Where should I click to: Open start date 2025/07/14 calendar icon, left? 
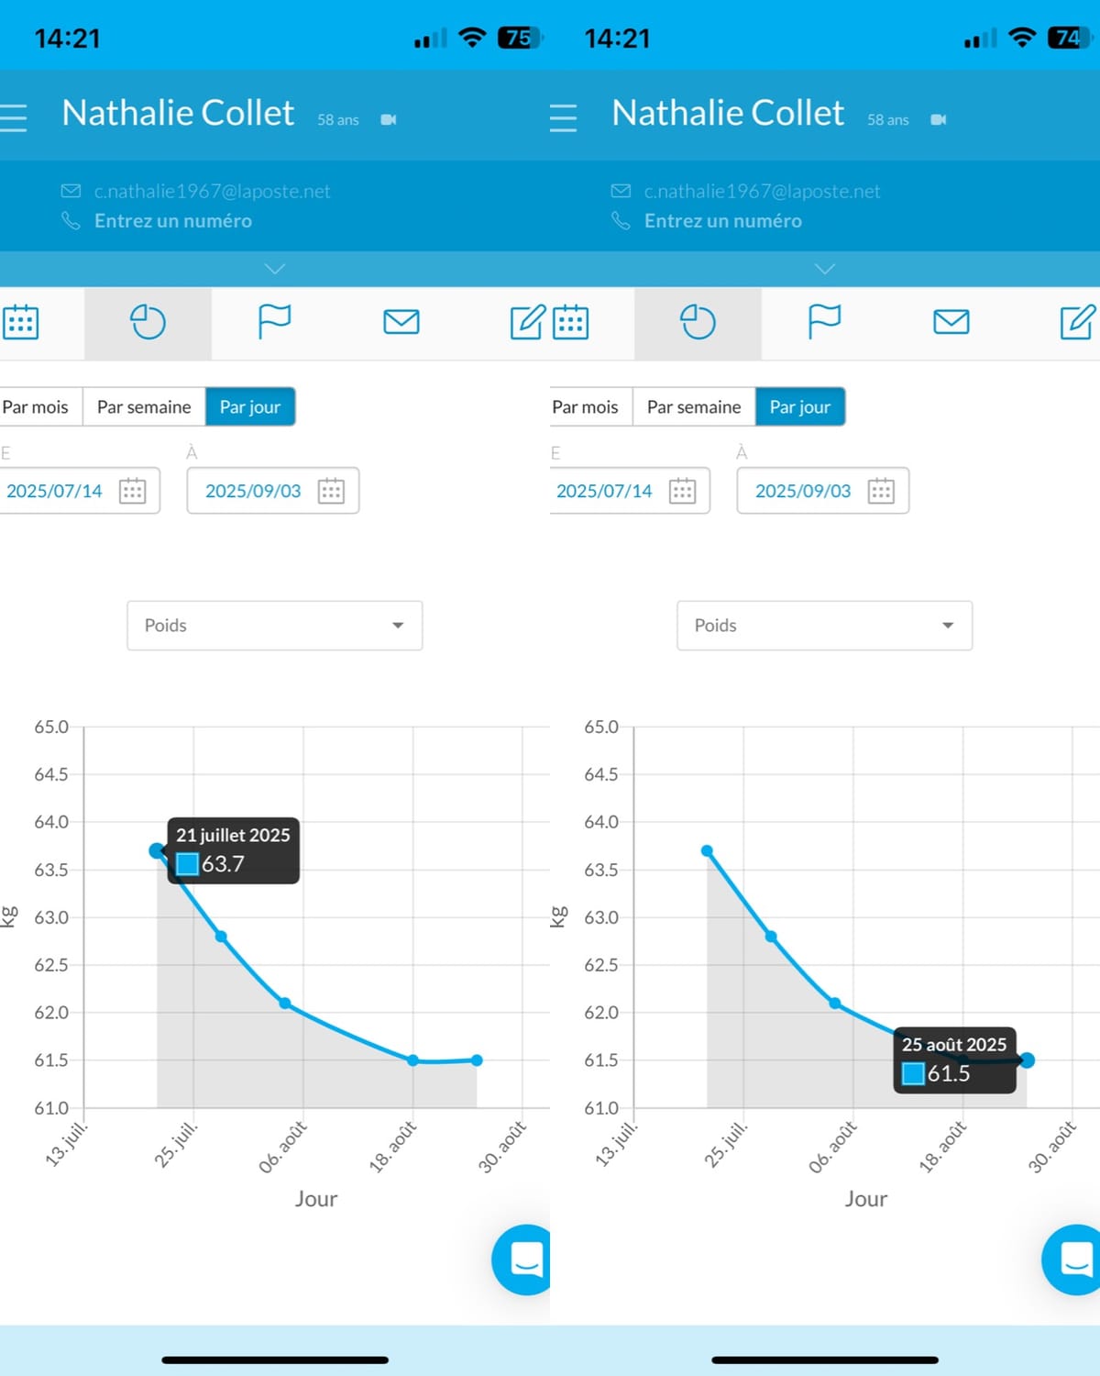pyautogui.click(x=133, y=491)
